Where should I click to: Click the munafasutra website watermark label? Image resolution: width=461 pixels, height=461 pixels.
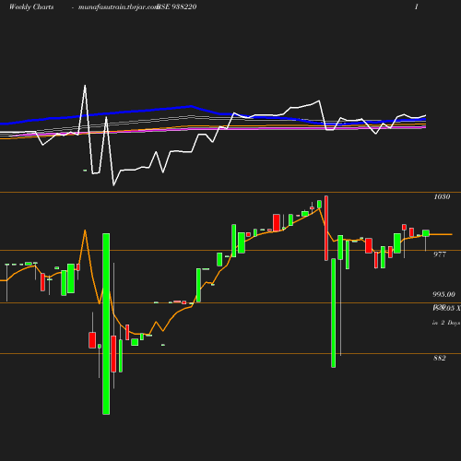tap(118, 7)
